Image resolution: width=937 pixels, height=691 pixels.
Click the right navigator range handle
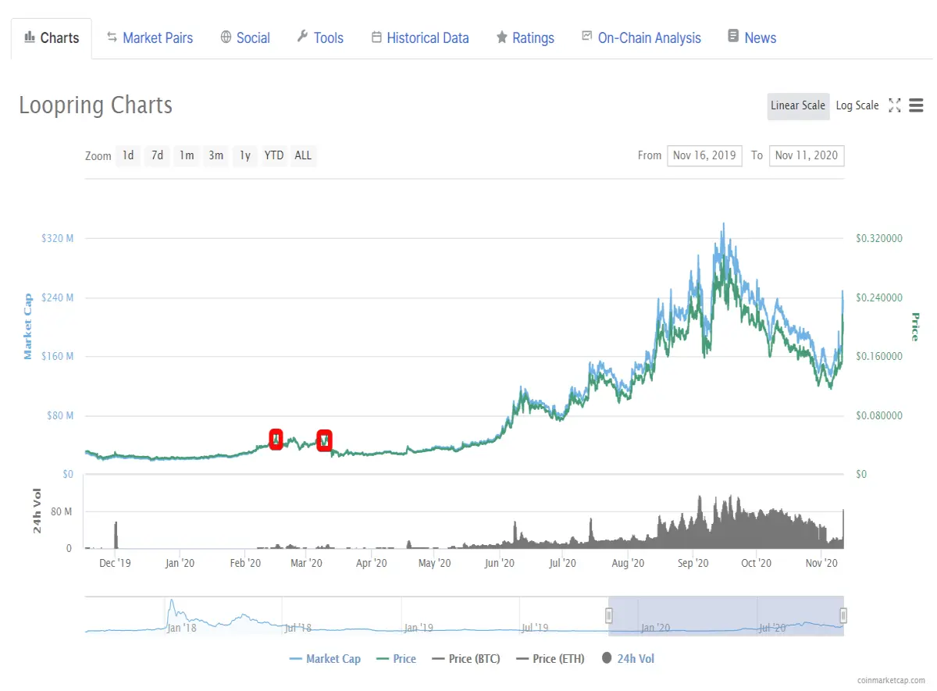click(x=843, y=616)
